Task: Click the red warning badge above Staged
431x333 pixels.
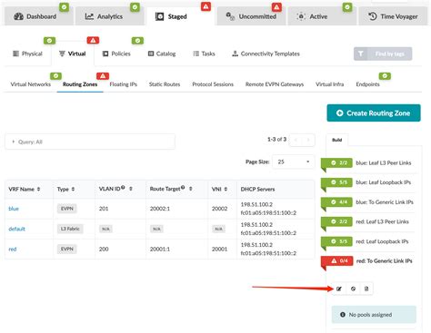Action: click(x=205, y=6)
